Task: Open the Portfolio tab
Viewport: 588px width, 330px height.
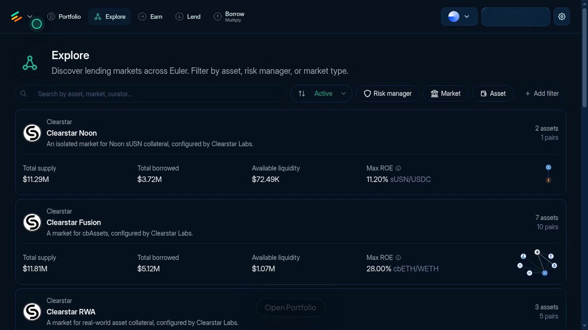Action: [64, 17]
